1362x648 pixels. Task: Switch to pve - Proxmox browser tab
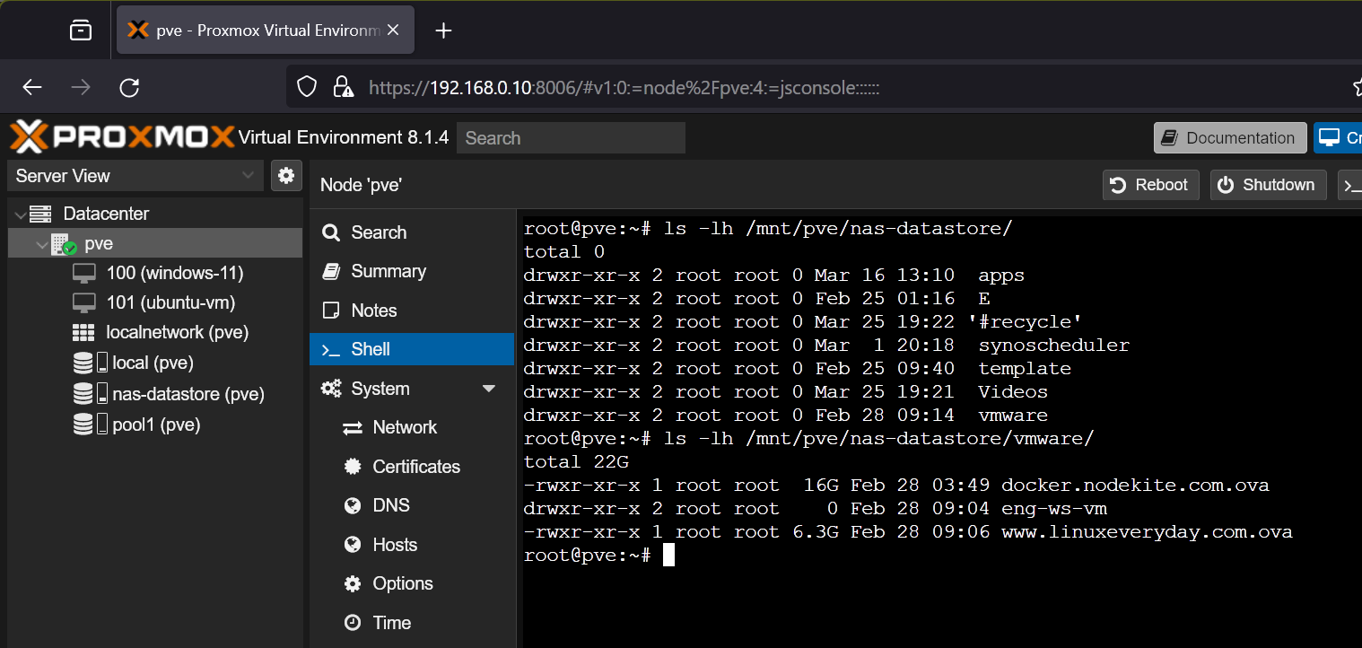(x=266, y=31)
